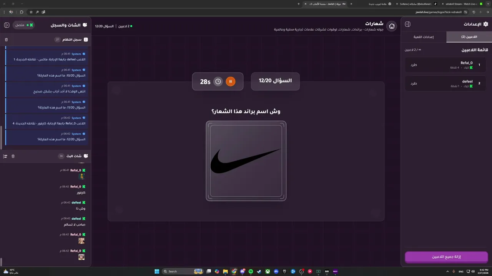Kick player Refal_0 with طرد
Screen dimensions: 492x276
(414, 65)
